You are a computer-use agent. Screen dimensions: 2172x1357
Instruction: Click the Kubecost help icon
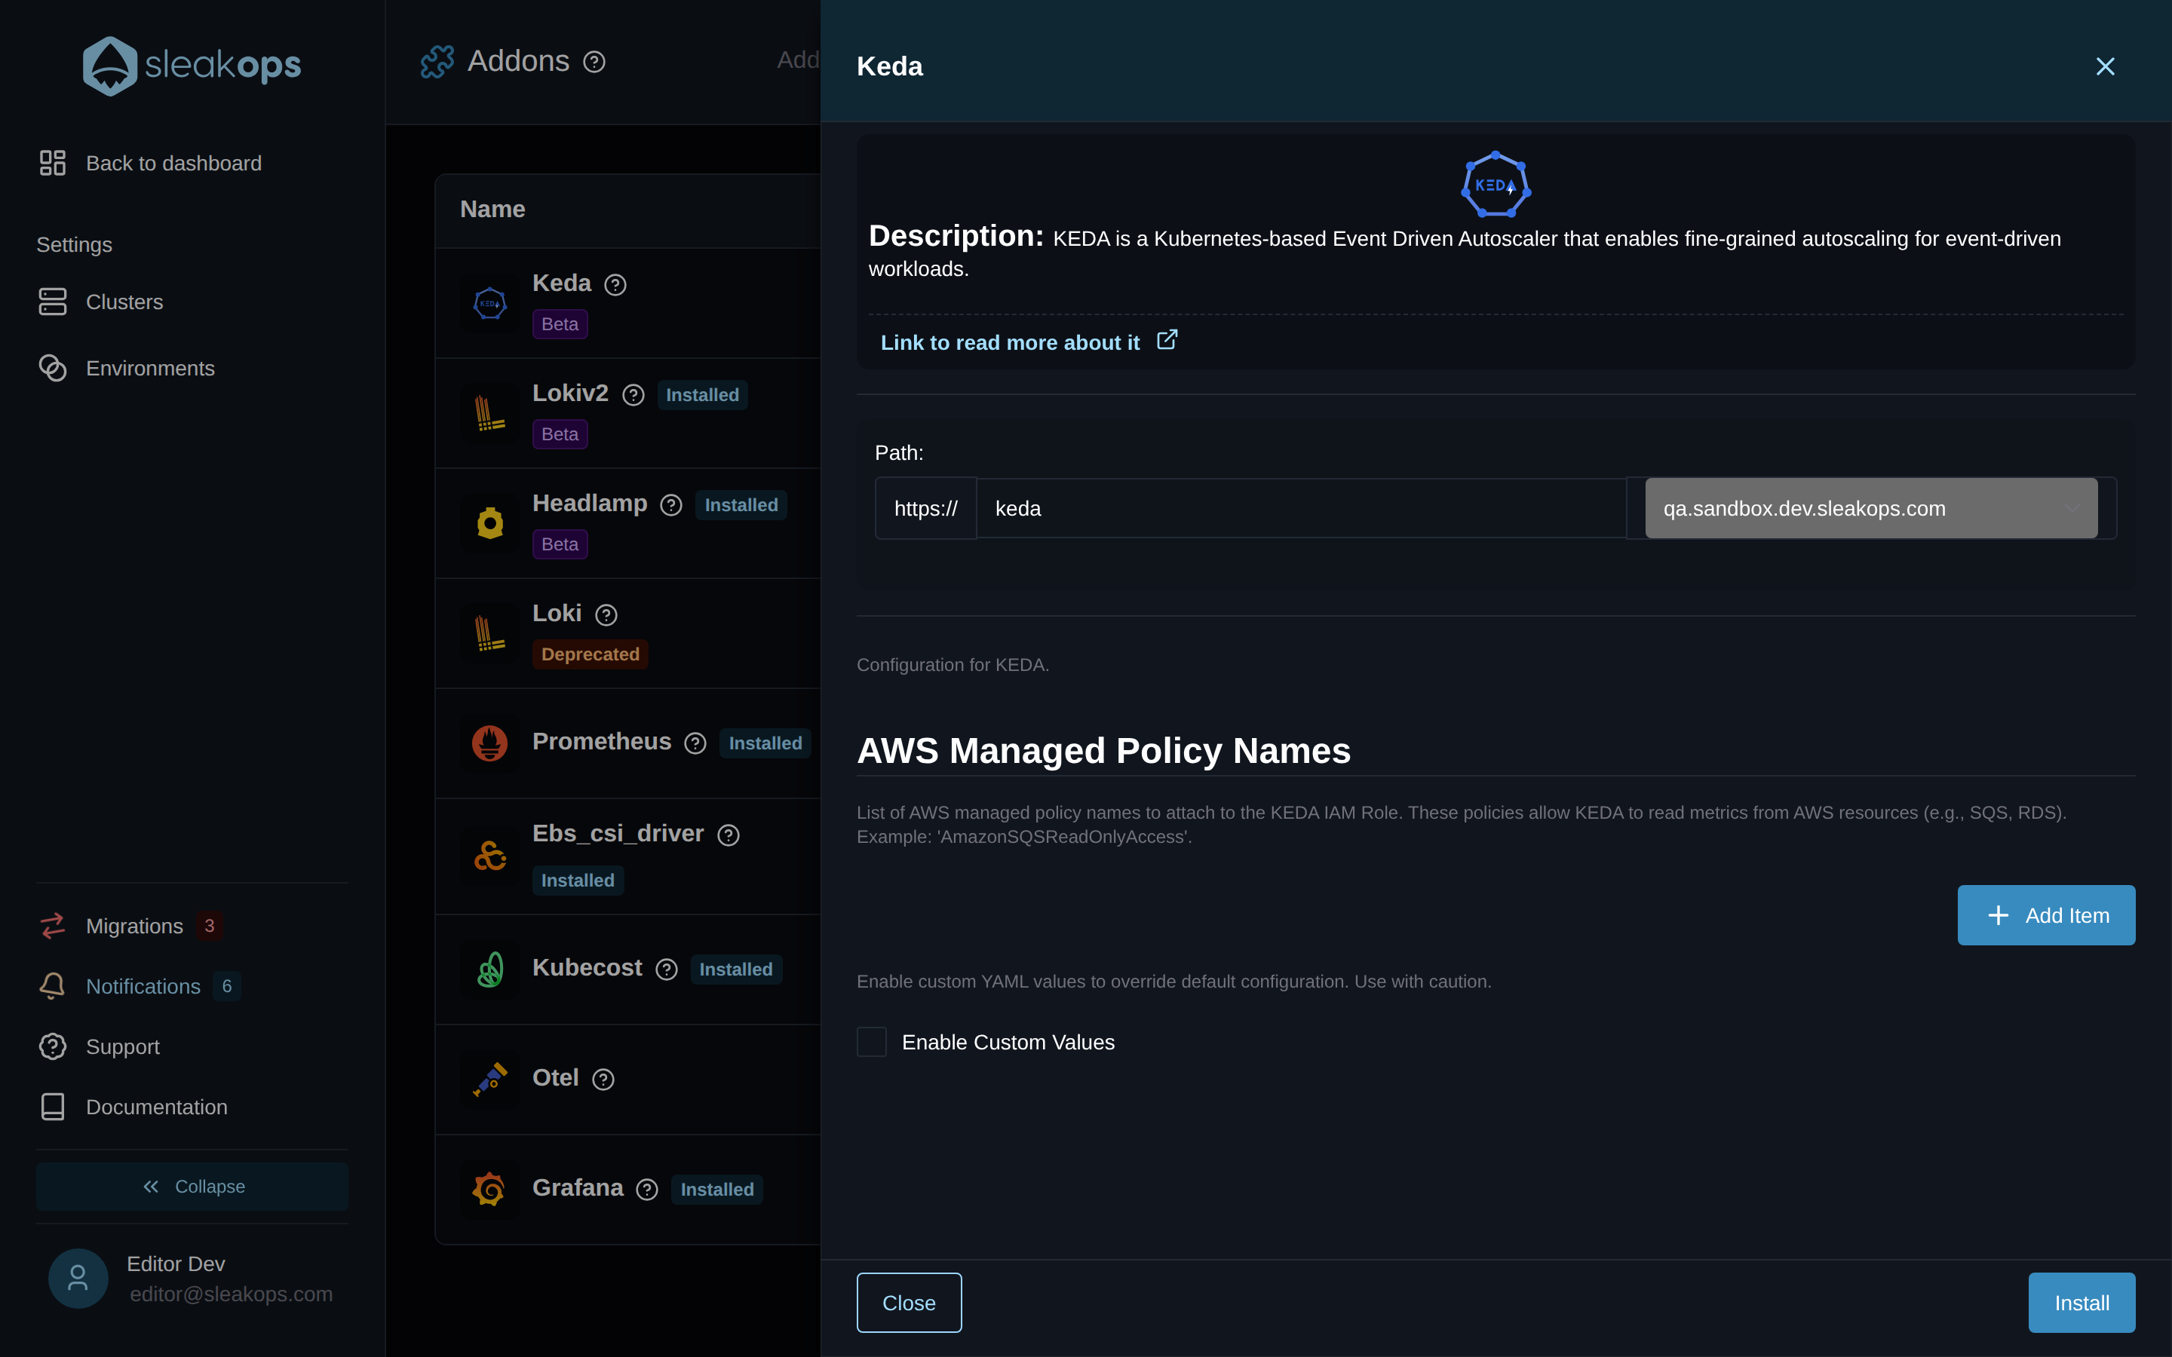pyautogui.click(x=666, y=970)
